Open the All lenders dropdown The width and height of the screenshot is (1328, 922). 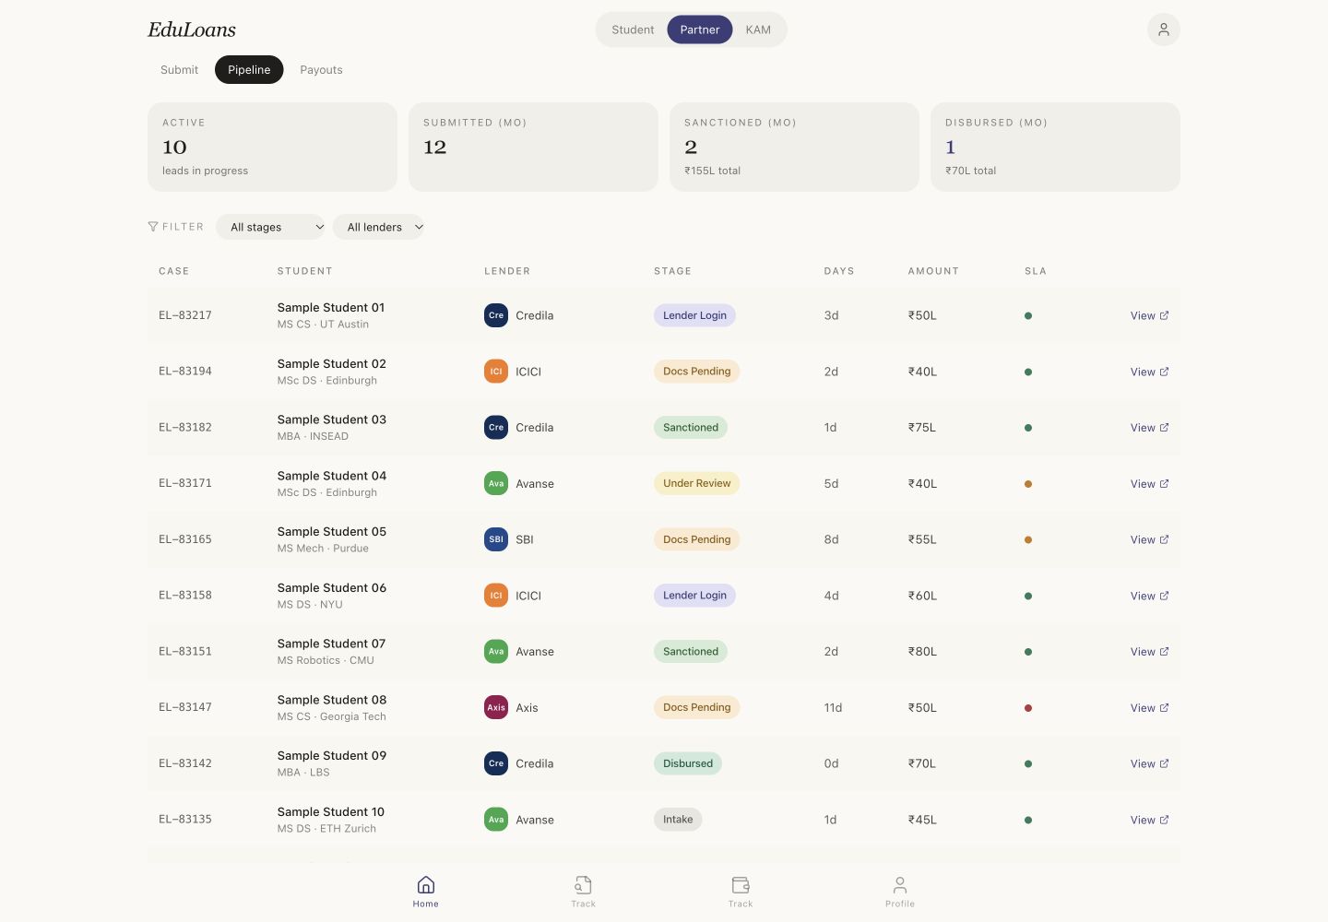point(378,227)
